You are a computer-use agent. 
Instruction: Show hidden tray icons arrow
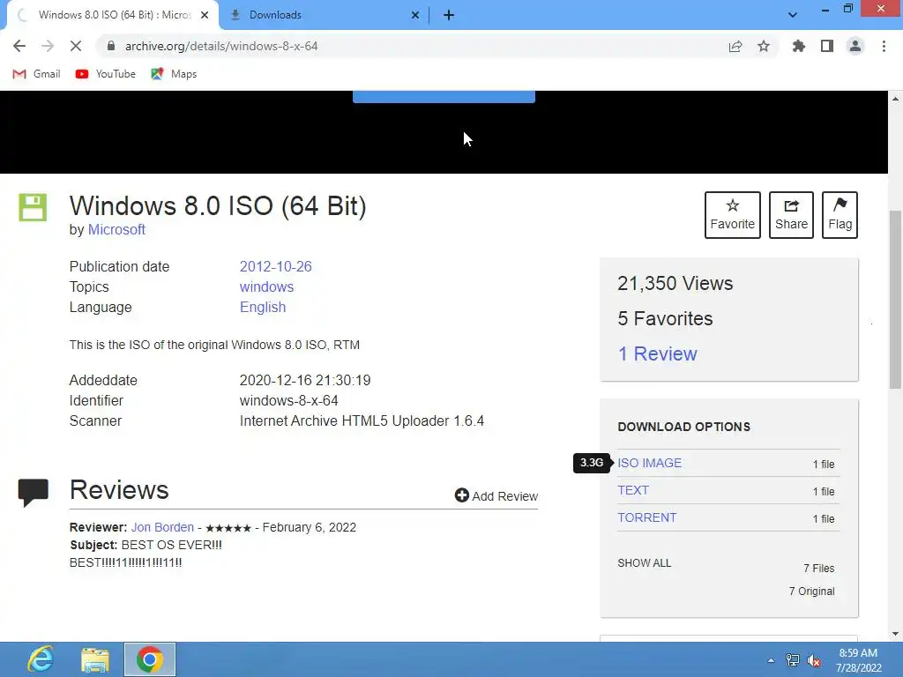point(771,660)
